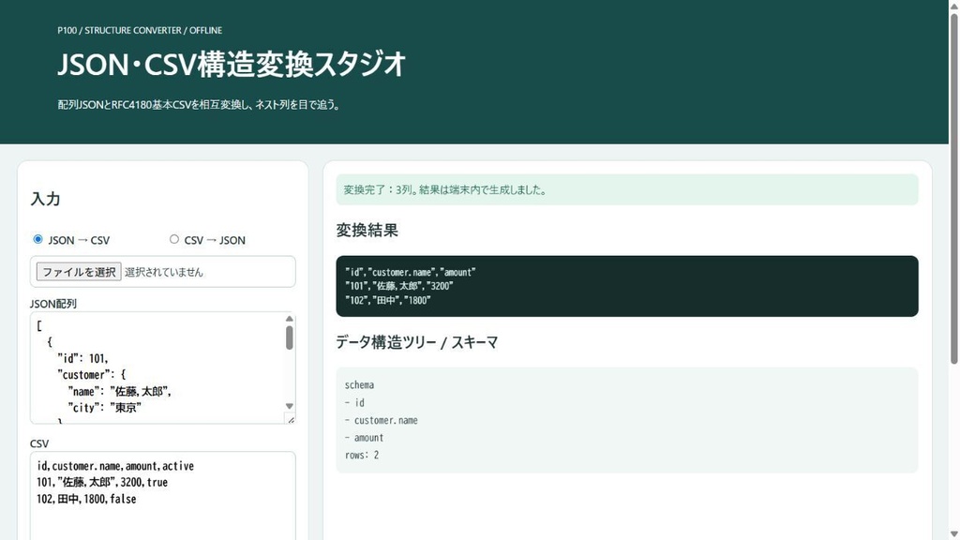The image size is (960, 540).
Task: Click the JSON textarea resize handle
Action: [291, 419]
